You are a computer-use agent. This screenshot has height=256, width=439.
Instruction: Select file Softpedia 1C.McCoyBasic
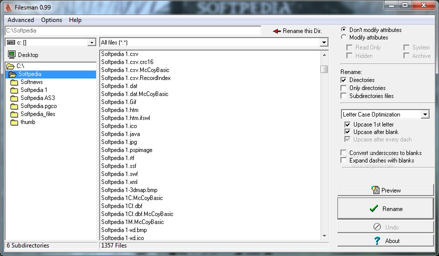(132, 198)
